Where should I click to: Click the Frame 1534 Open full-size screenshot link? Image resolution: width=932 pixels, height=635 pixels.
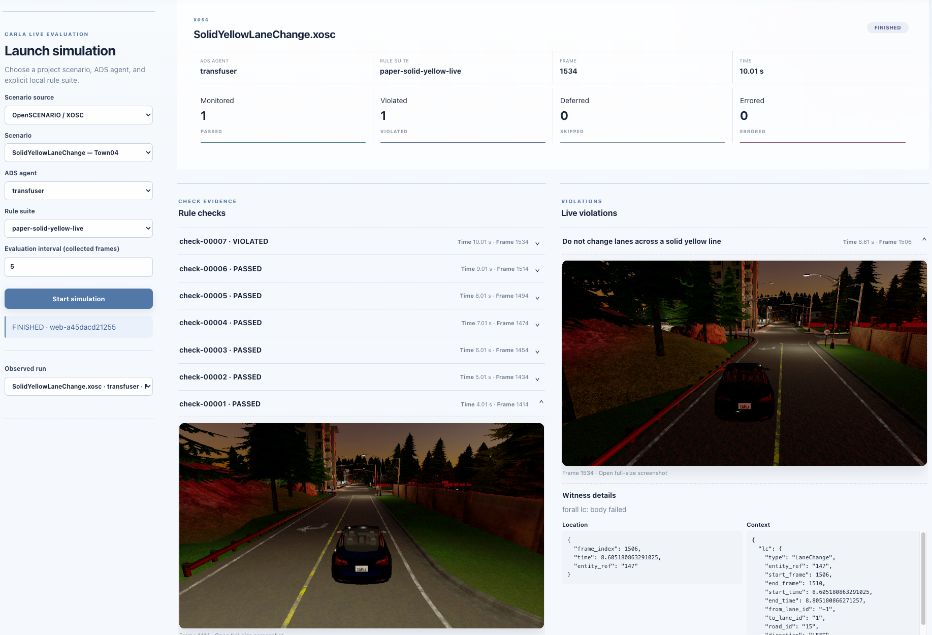click(615, 473)
